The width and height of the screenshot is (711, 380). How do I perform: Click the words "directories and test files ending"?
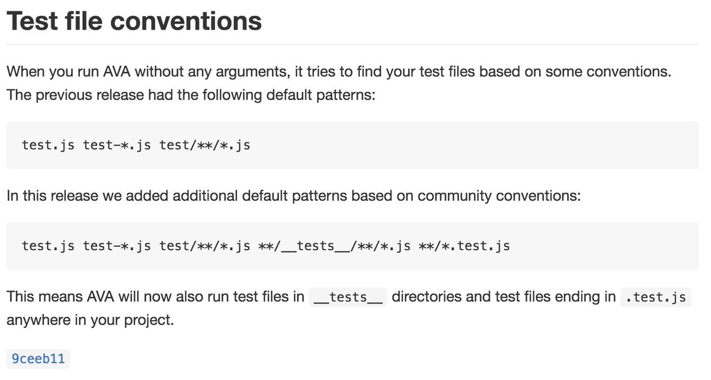coord(504,297)
